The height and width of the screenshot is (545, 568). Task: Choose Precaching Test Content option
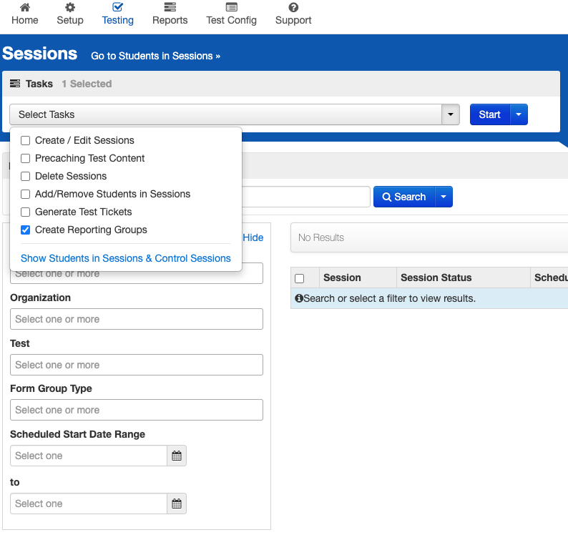pyautogui.click(x=26, y=159)
